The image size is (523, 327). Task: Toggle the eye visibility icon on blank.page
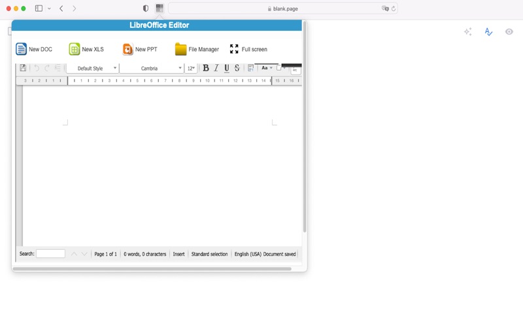click(x=509, y=31)
